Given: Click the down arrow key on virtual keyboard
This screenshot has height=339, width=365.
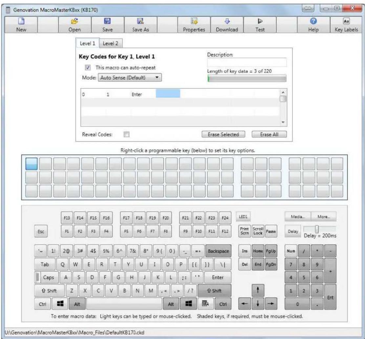Looking at the screenshot, I should click(x=258, y=303).
